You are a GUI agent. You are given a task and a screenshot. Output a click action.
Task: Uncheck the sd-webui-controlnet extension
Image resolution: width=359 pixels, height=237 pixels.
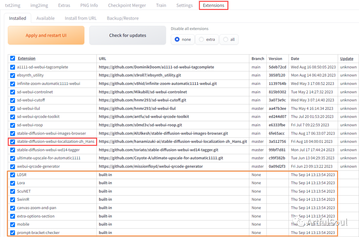tap(13, 92)
